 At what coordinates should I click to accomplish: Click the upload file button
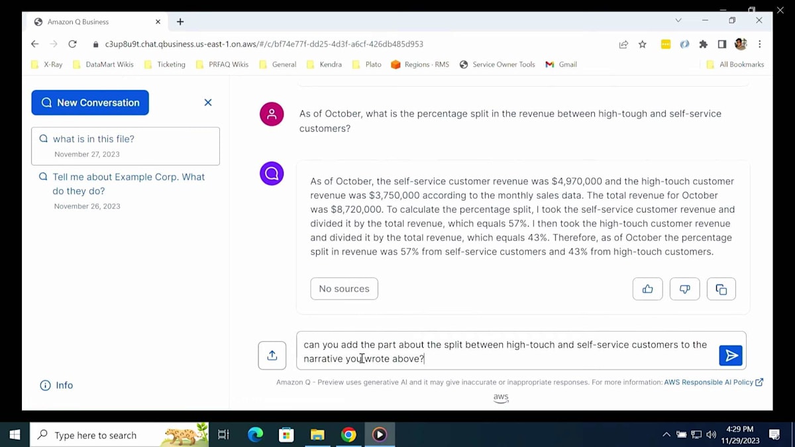tap(272, 356)
